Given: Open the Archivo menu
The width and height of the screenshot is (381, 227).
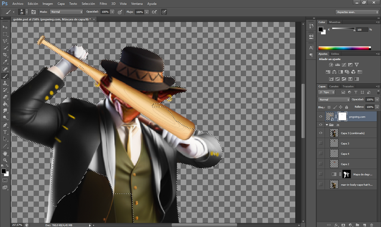Looking at the screenshot, I should coord(18,4).
